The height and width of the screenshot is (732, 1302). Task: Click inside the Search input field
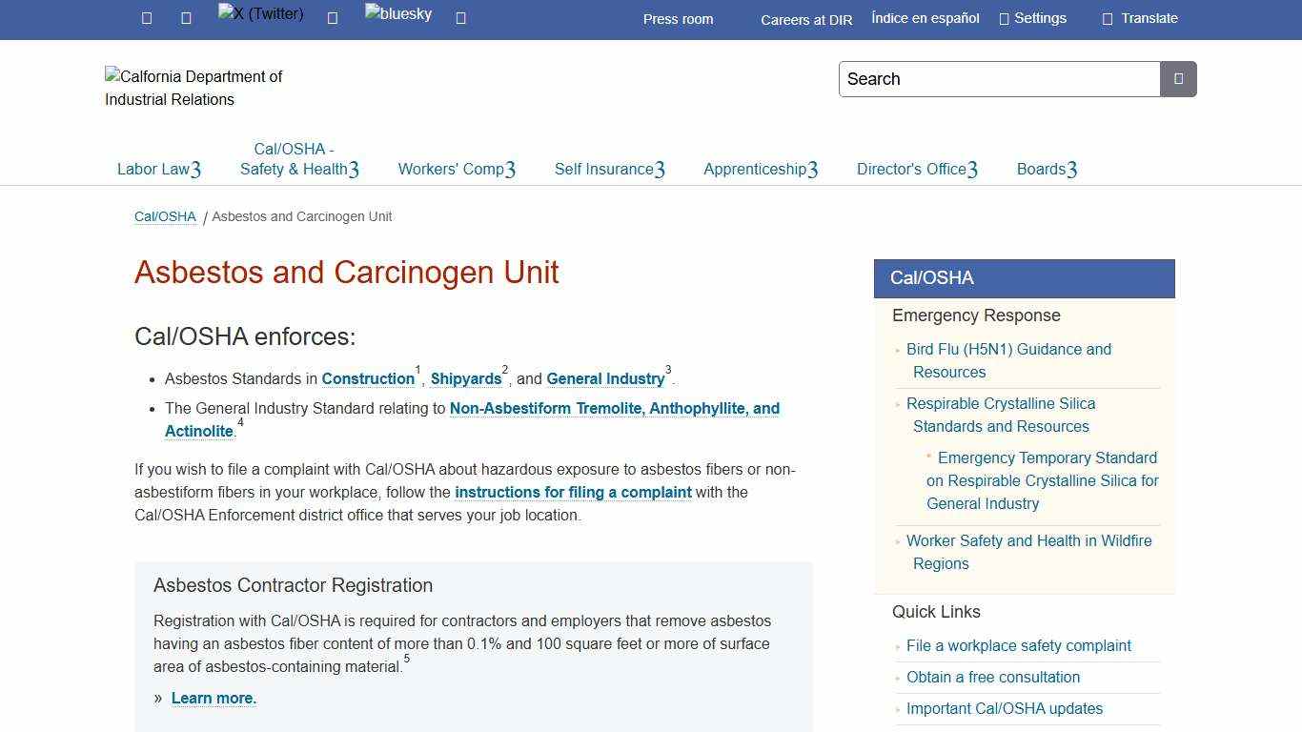tap(999, 79)
